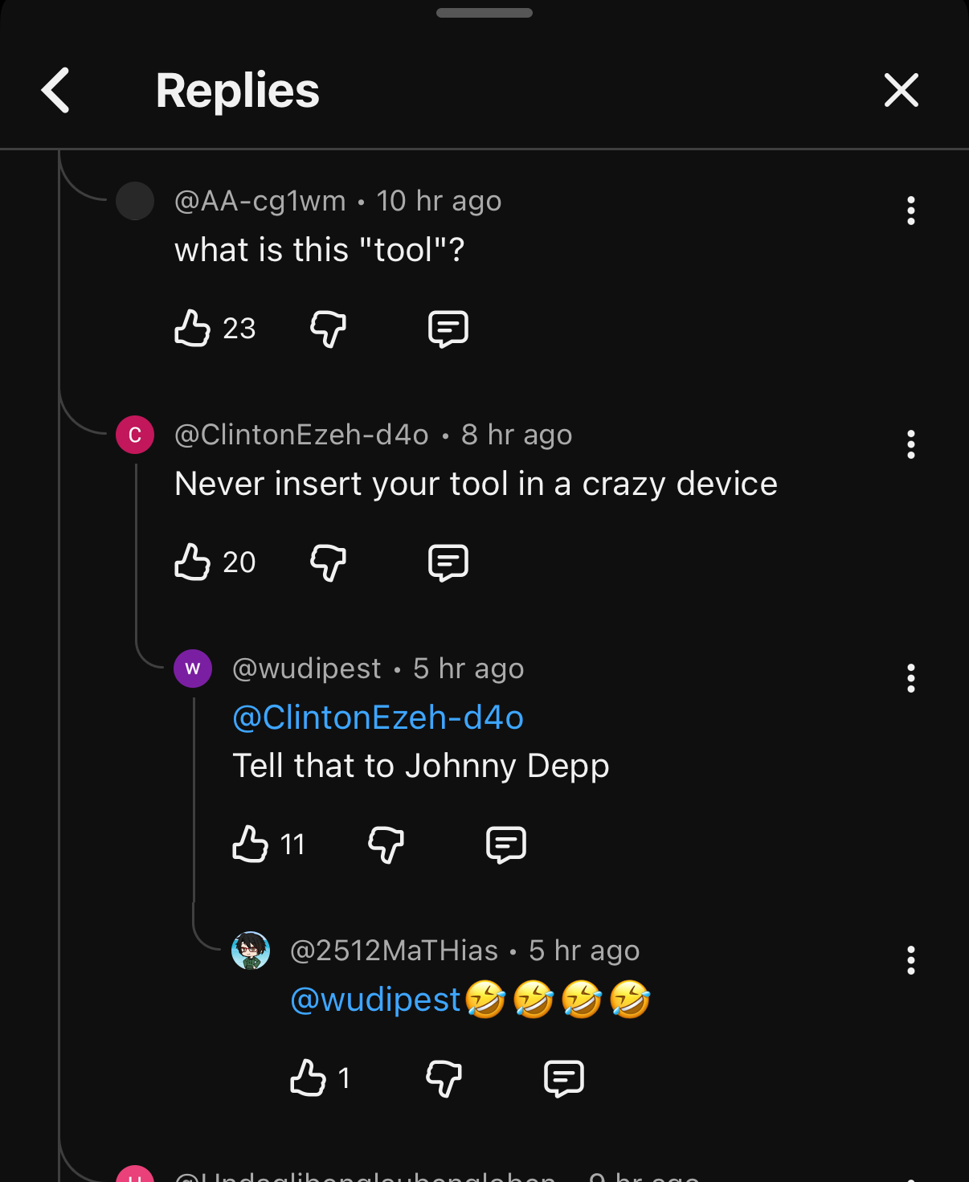Reply to @ClintonEzeh-d4o's comment

point(448,562)
